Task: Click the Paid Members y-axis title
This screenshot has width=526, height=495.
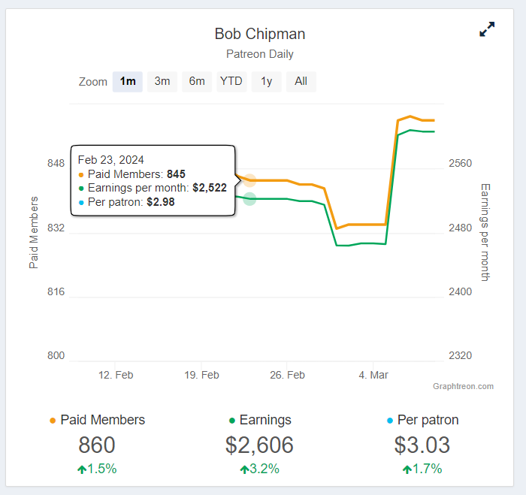Action: pyautogui.click(x=34, y=233)
